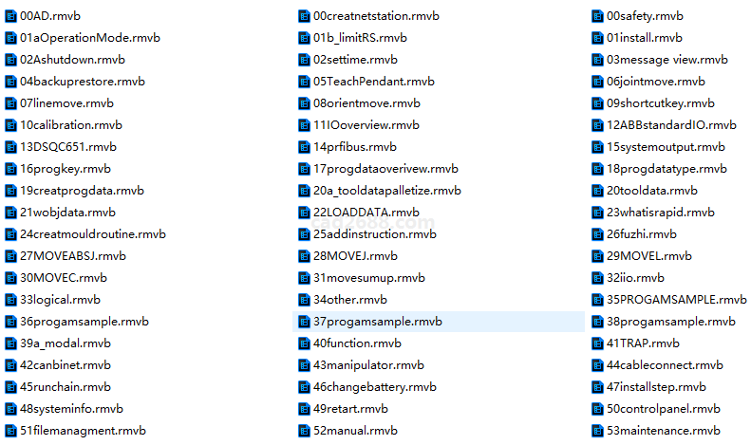The image size is (751, 445).
Task: Click the icon next to 05TeachPendant.rmvb
Action: point(305,82)
